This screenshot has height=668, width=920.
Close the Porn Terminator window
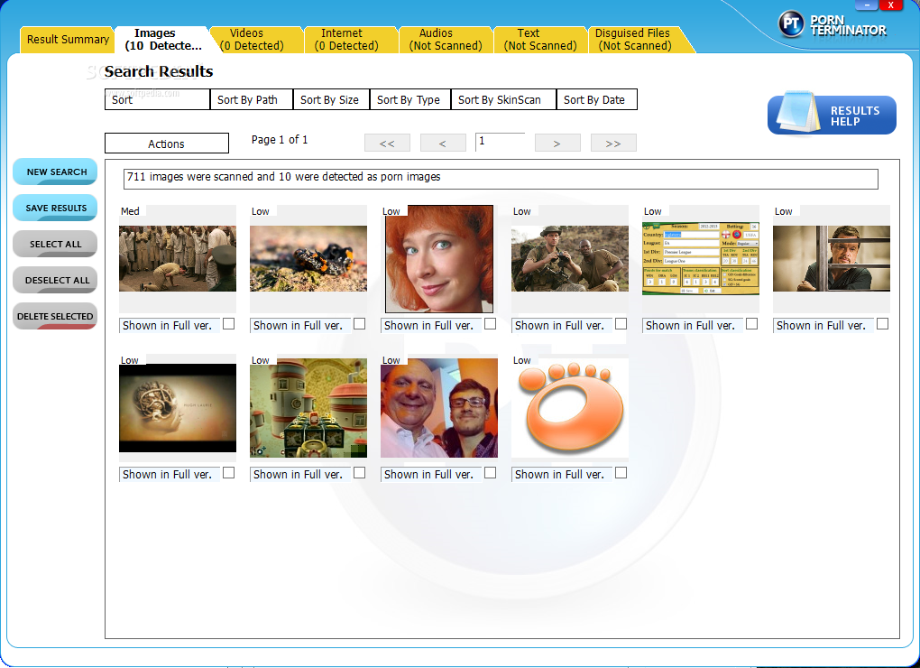[890, 5]
